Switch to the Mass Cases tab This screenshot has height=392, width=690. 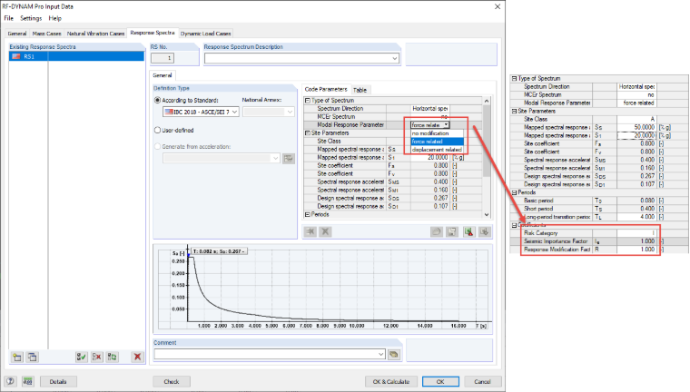pos(46,34)
